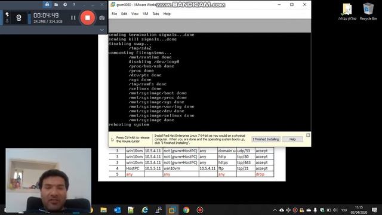Open Outlook from the taskbar
The image size is (382, 215).
click(x=118, y=210)
